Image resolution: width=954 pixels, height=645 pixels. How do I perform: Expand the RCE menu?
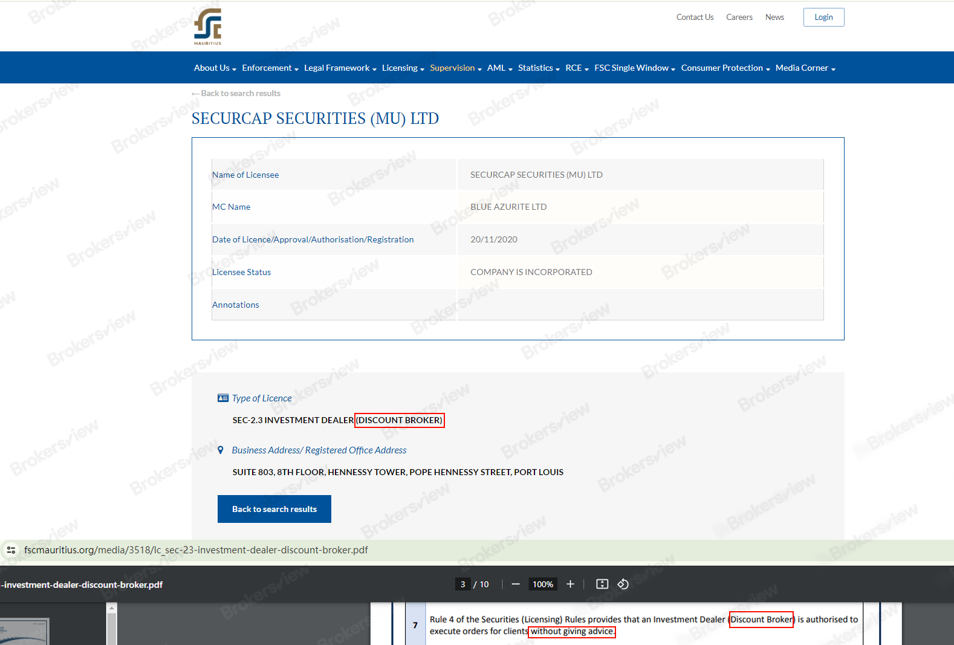577,68
